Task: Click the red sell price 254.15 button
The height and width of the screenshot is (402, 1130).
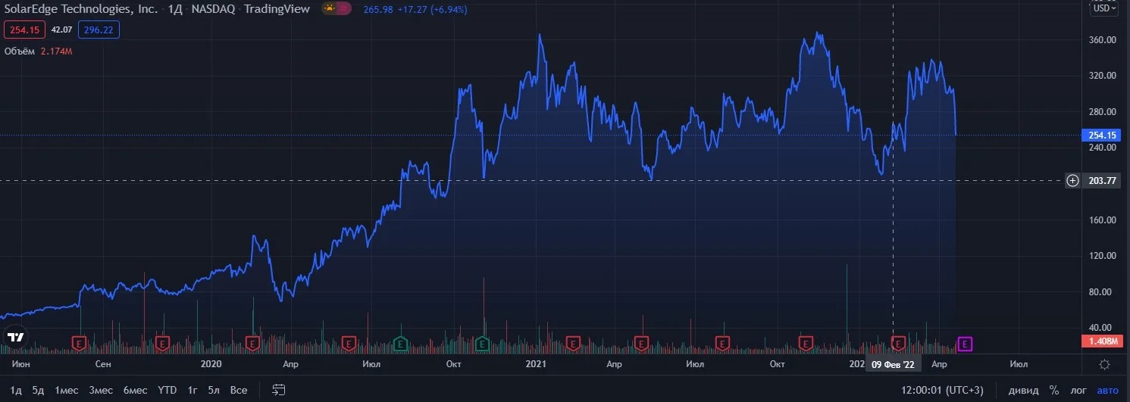Action: 24,30
